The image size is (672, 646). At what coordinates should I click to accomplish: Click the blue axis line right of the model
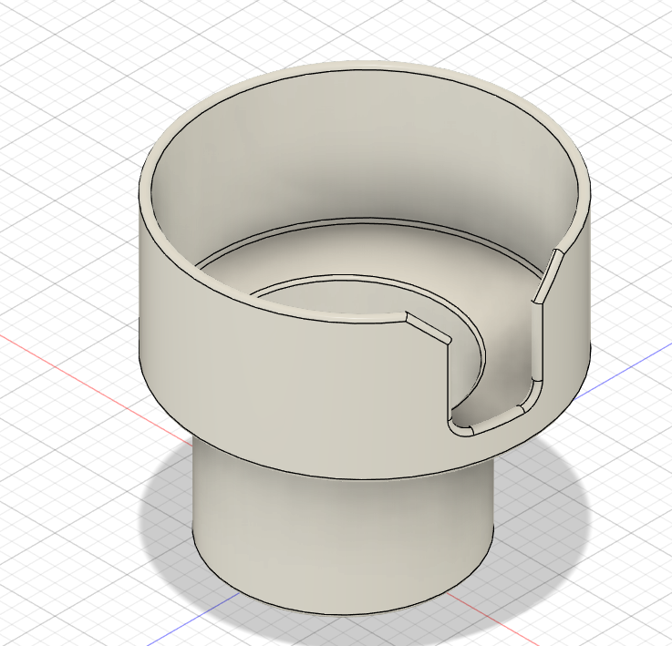tap(625, 370)
